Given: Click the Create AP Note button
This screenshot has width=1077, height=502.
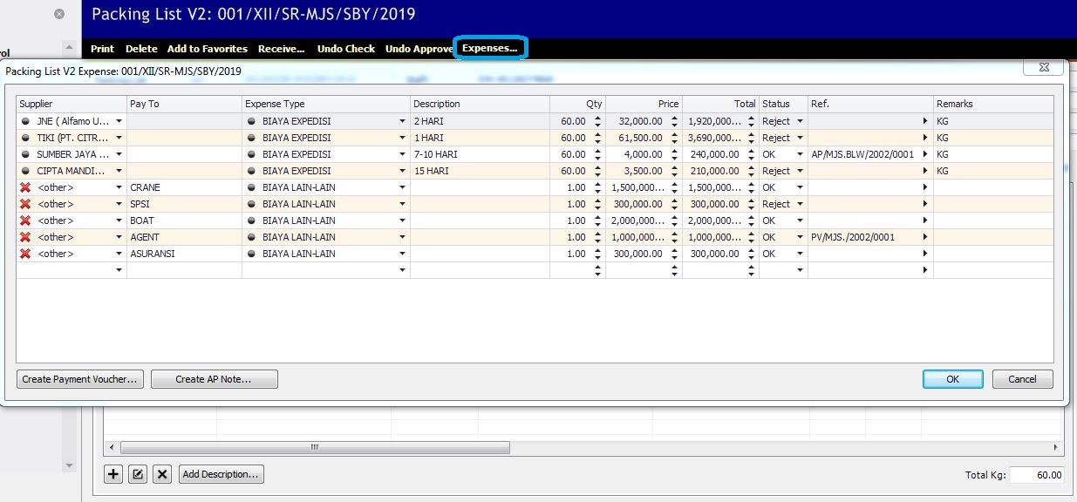Looking at the screenshot, I should coord(214,379).
